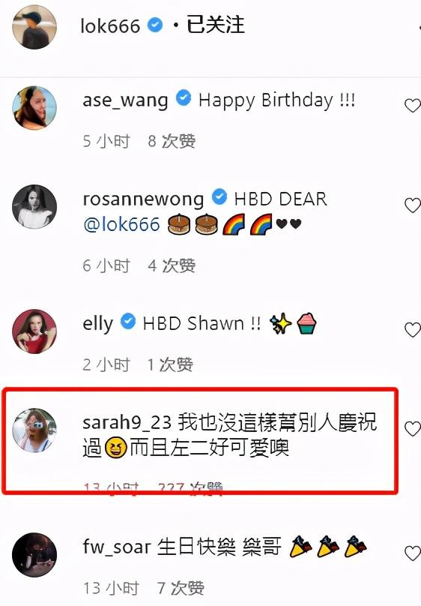The width and height of the screenshot is (421, 606).
Task: View 7 次赞 likes on fw_soar's comment
Action: tap(181, 588)
